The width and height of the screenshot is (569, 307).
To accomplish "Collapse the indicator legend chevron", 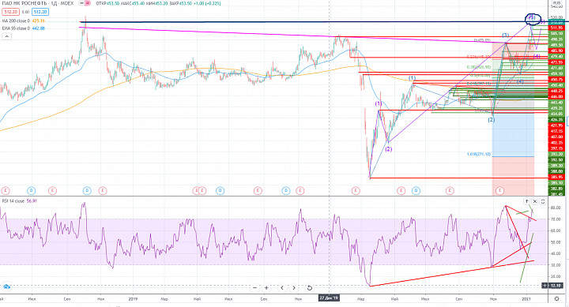I will pos(6,36).
